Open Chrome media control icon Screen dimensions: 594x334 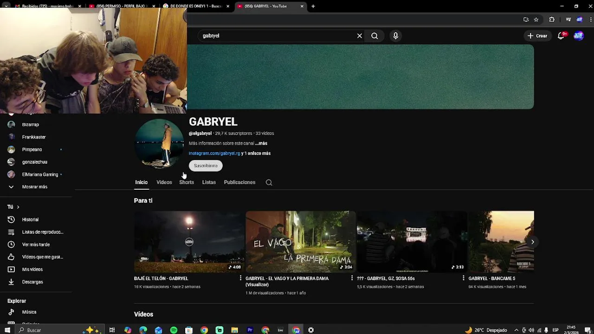click(568, 19)
